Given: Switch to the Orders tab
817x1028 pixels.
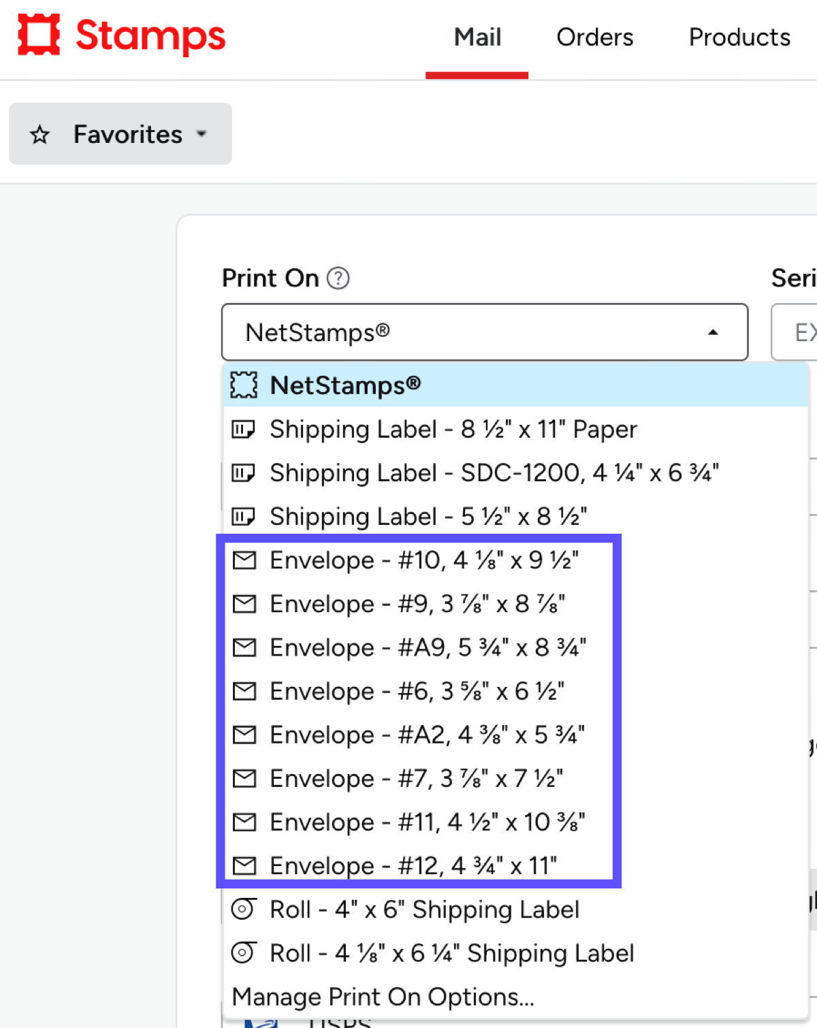Looking at the screenshot, I should tap(594, 37).
